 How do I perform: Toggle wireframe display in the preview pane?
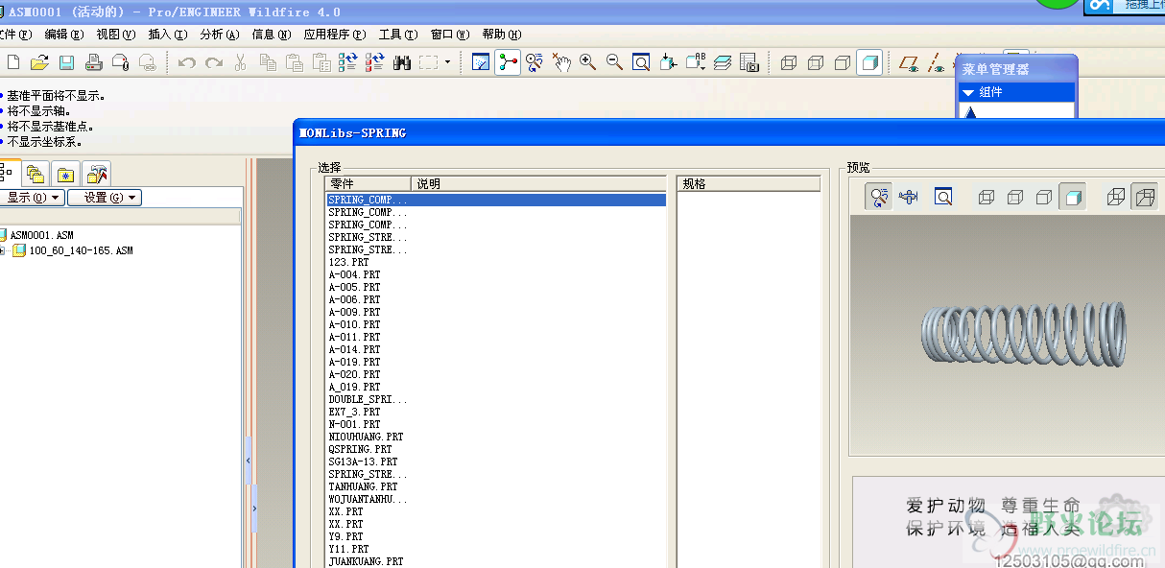(986, 197)
